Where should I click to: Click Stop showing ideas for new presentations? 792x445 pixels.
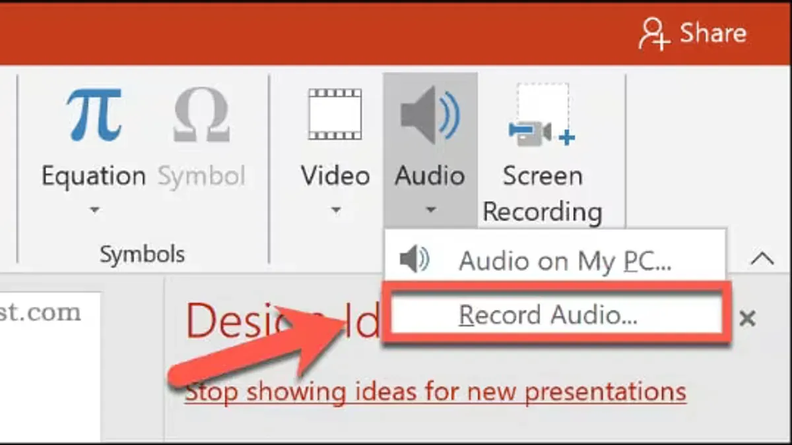tap(436, 392)
